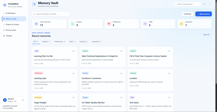217x112 pixels.
Task: Click the Backend Connected status text
Action: click(10, 107)
